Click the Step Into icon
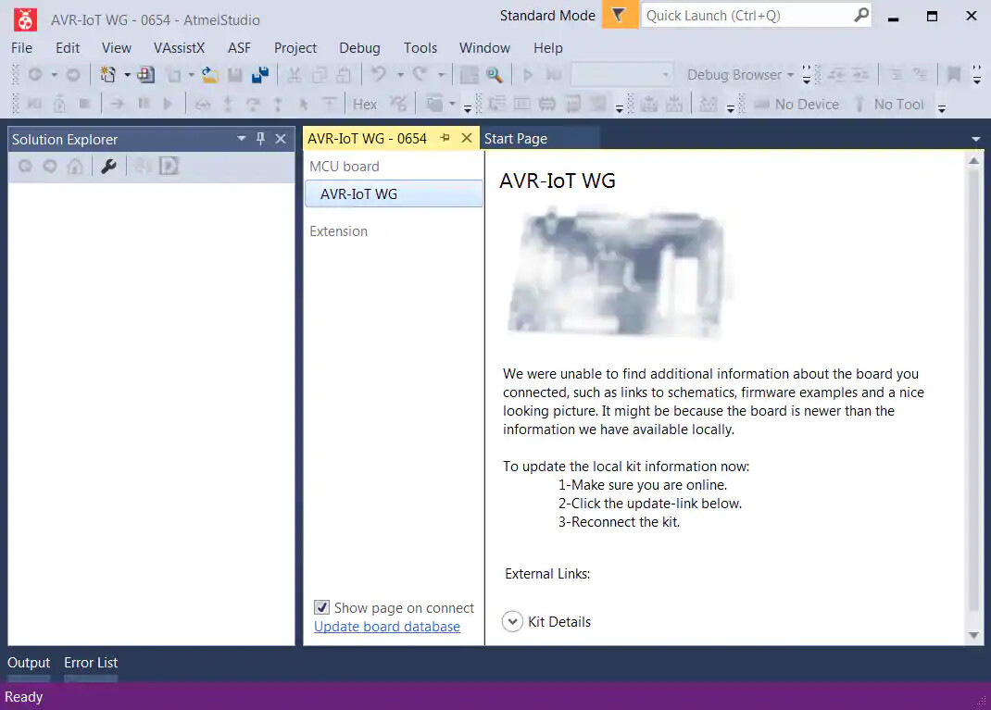The width and height of the screenshot is (991, 710). tap(228, 105)
